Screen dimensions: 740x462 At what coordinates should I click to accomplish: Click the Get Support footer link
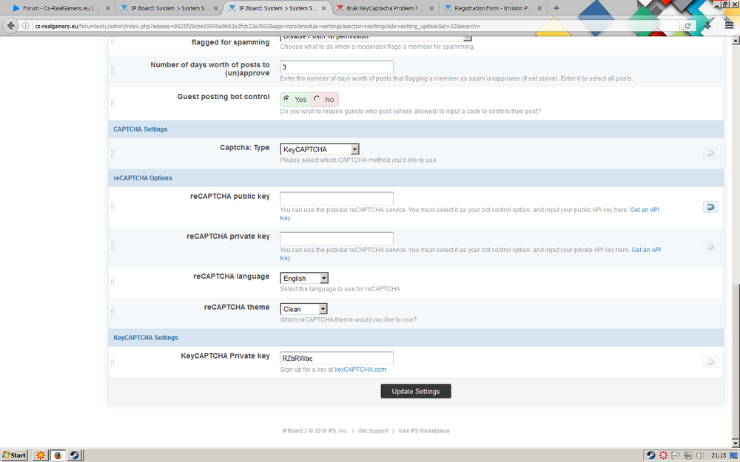[x=373, y=431]
